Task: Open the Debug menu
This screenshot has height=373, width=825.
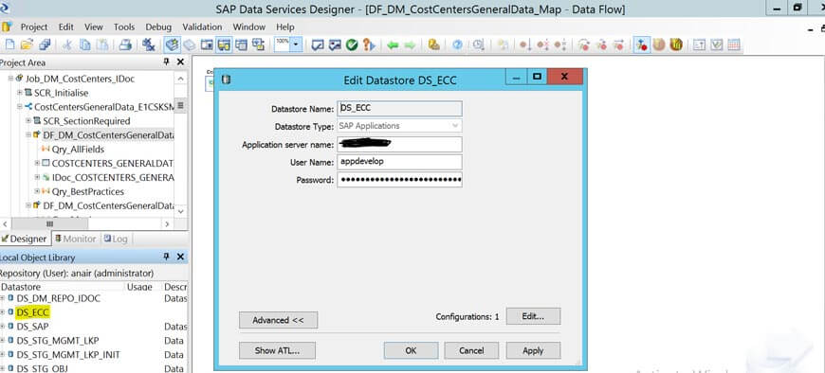Action: tap(158, 27)
